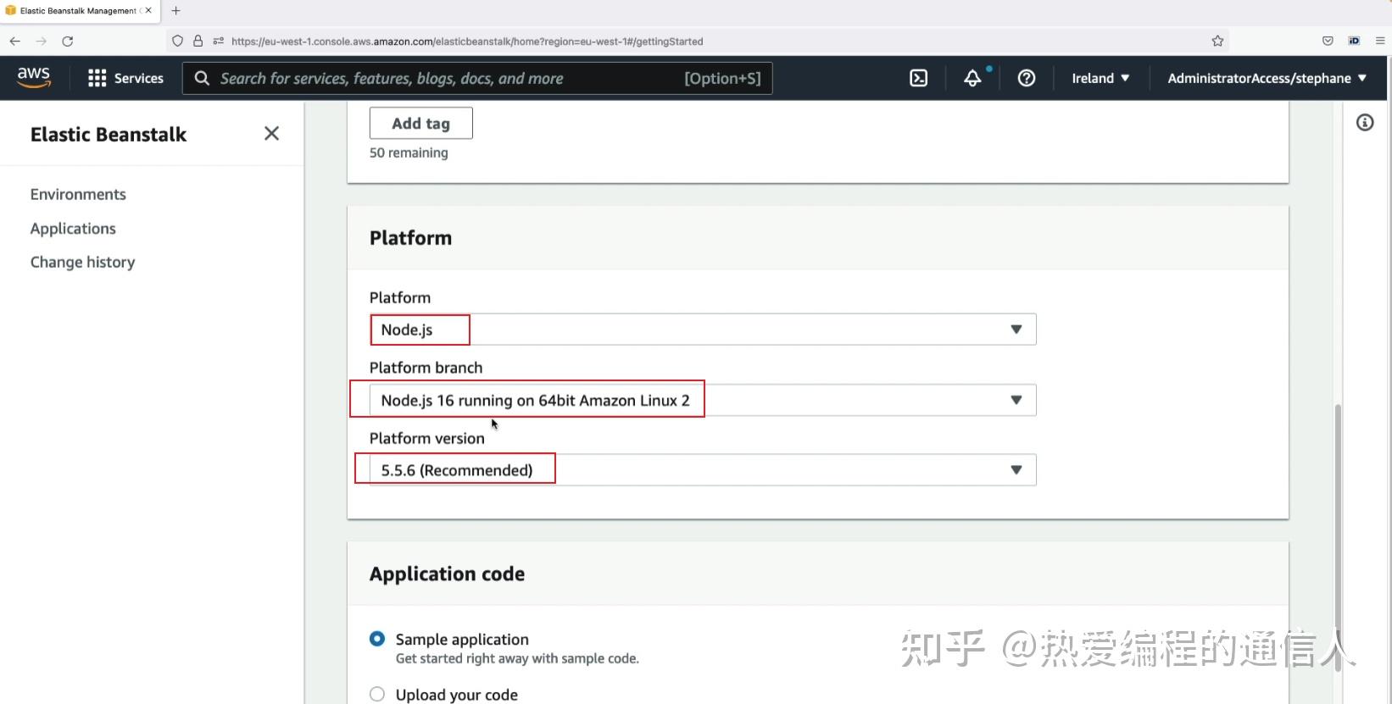1392x704 pixels.
Task: Reload the browser page
Action: (x=68, y=41)
